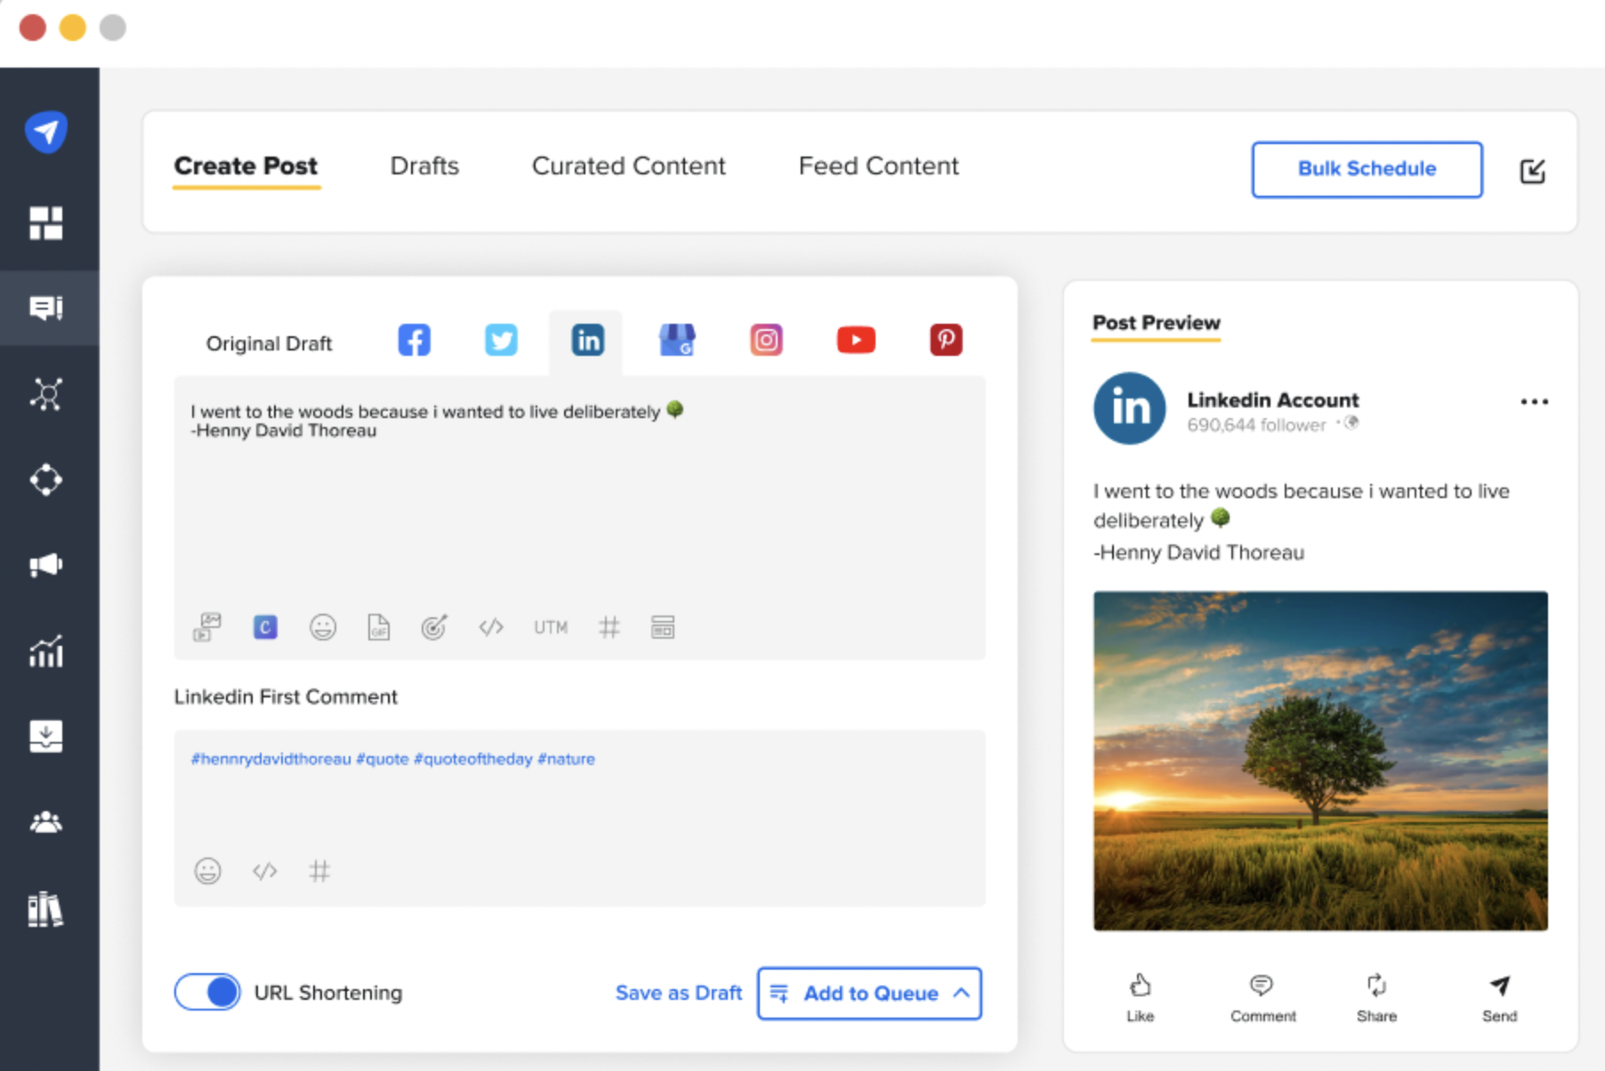Screen dimensions: 1605x1071
Task: Click the Bulk Schedule button
Action: [x=1367, y=169]
